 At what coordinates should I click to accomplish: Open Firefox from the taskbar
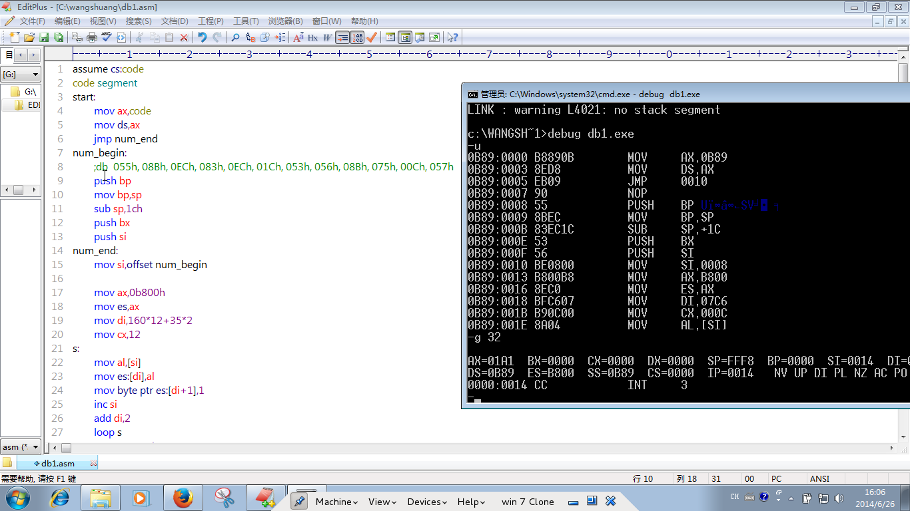coord(183,498)
